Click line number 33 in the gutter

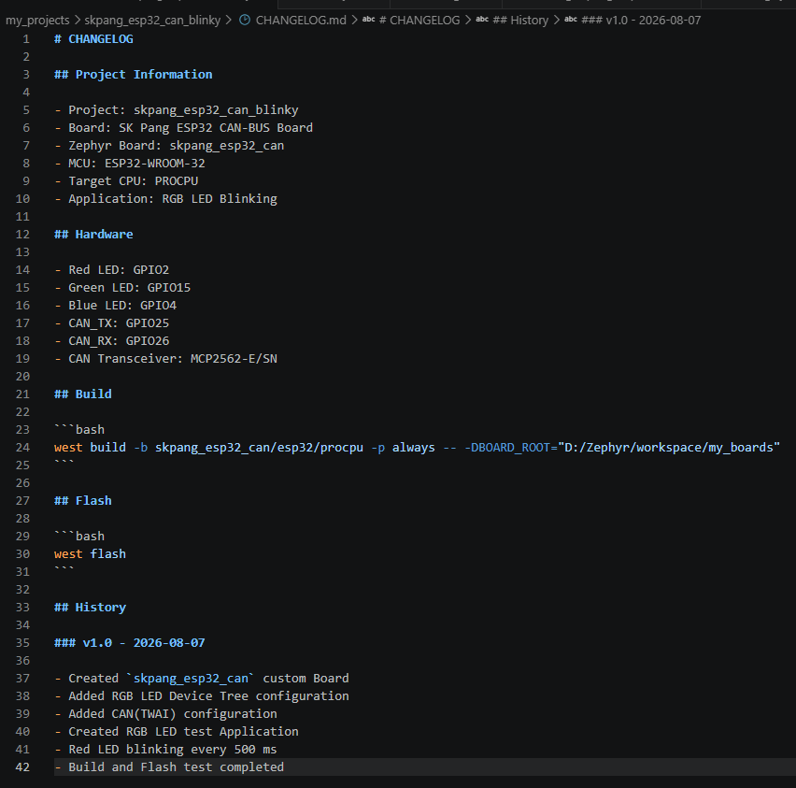(x=22, y=608)
